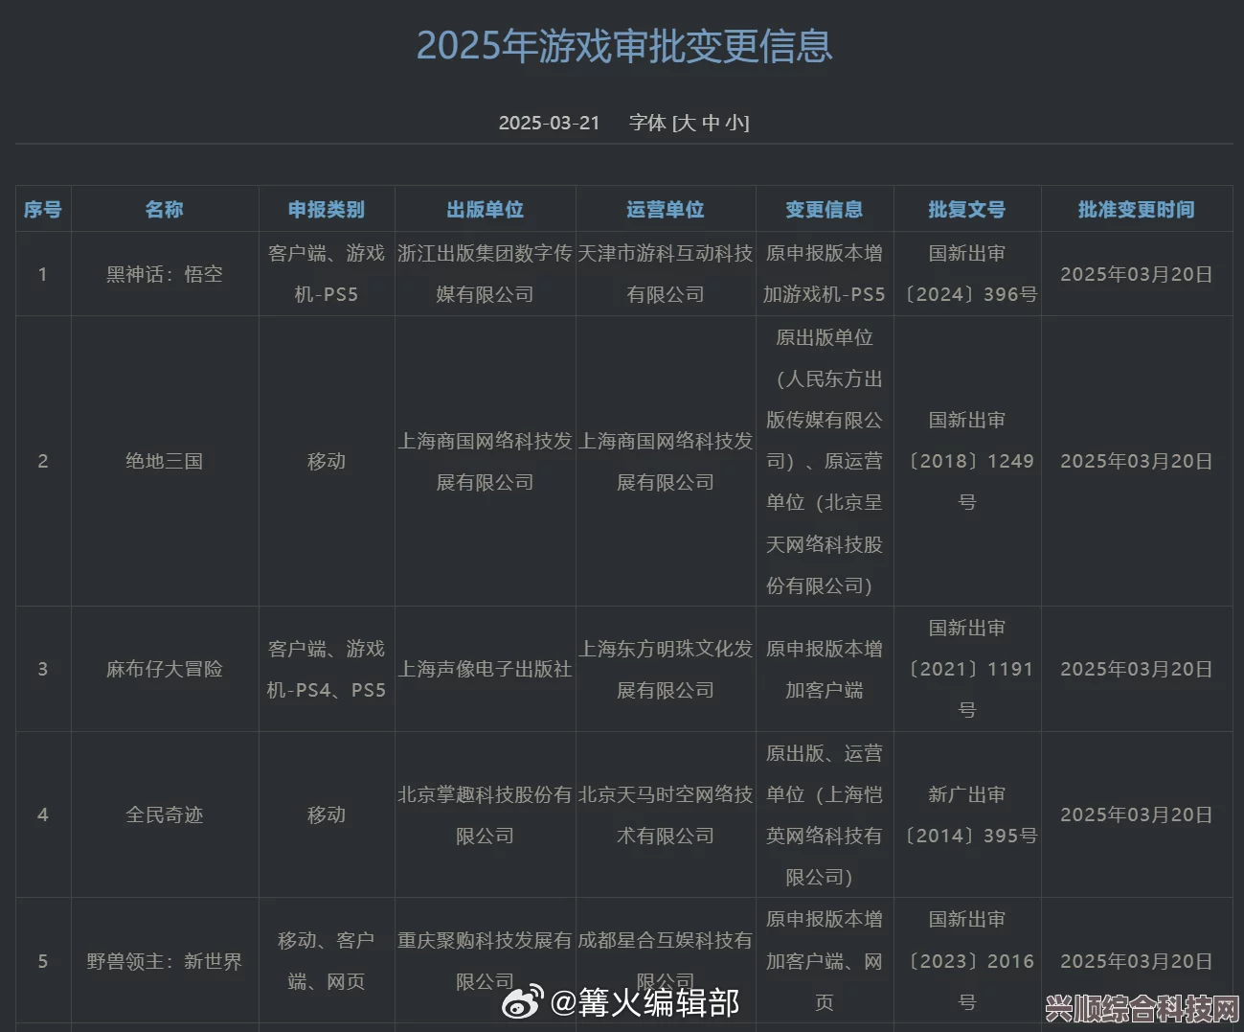This screenshot has height=1032, width=1244.
Task: Click publisher 浙江出版集团数字传媒有限公司
Action: (x=485, y=274)
